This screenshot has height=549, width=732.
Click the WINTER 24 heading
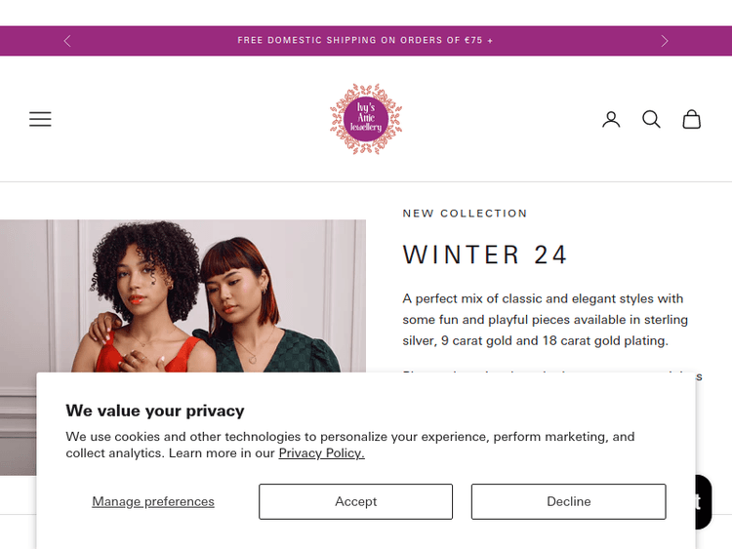(x=485, y=255)
